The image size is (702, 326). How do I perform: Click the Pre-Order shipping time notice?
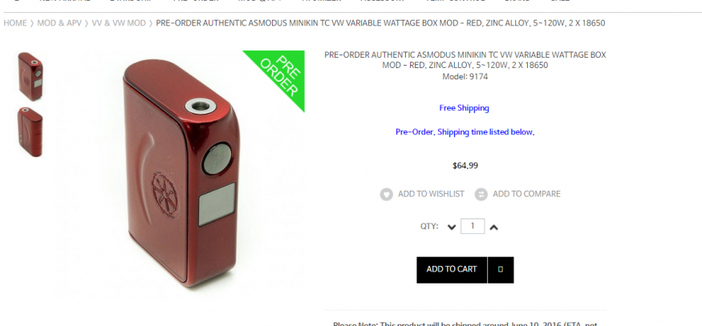pyautogui.click(x=465, y=132)
